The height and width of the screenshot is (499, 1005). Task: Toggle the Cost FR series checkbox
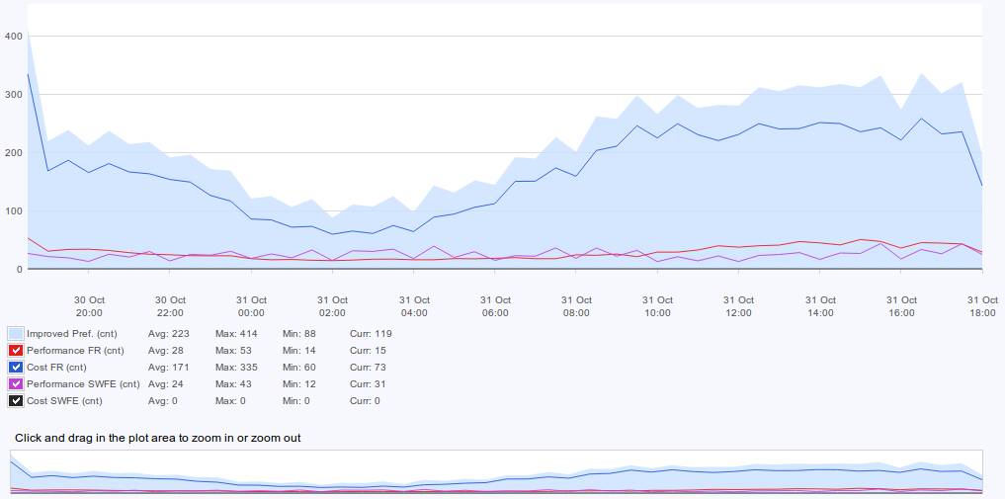pyautogui.click(x=16, y=367)
